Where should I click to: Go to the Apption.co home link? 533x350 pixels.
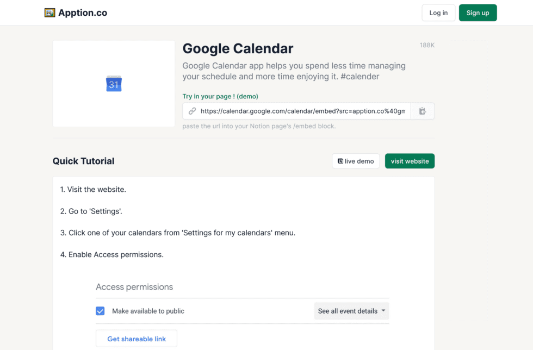pyautogui.click(x=83, y=12)
